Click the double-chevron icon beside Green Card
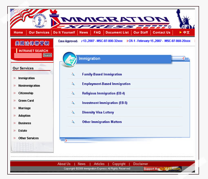208x179 pixels. click(x=15, y=101)
